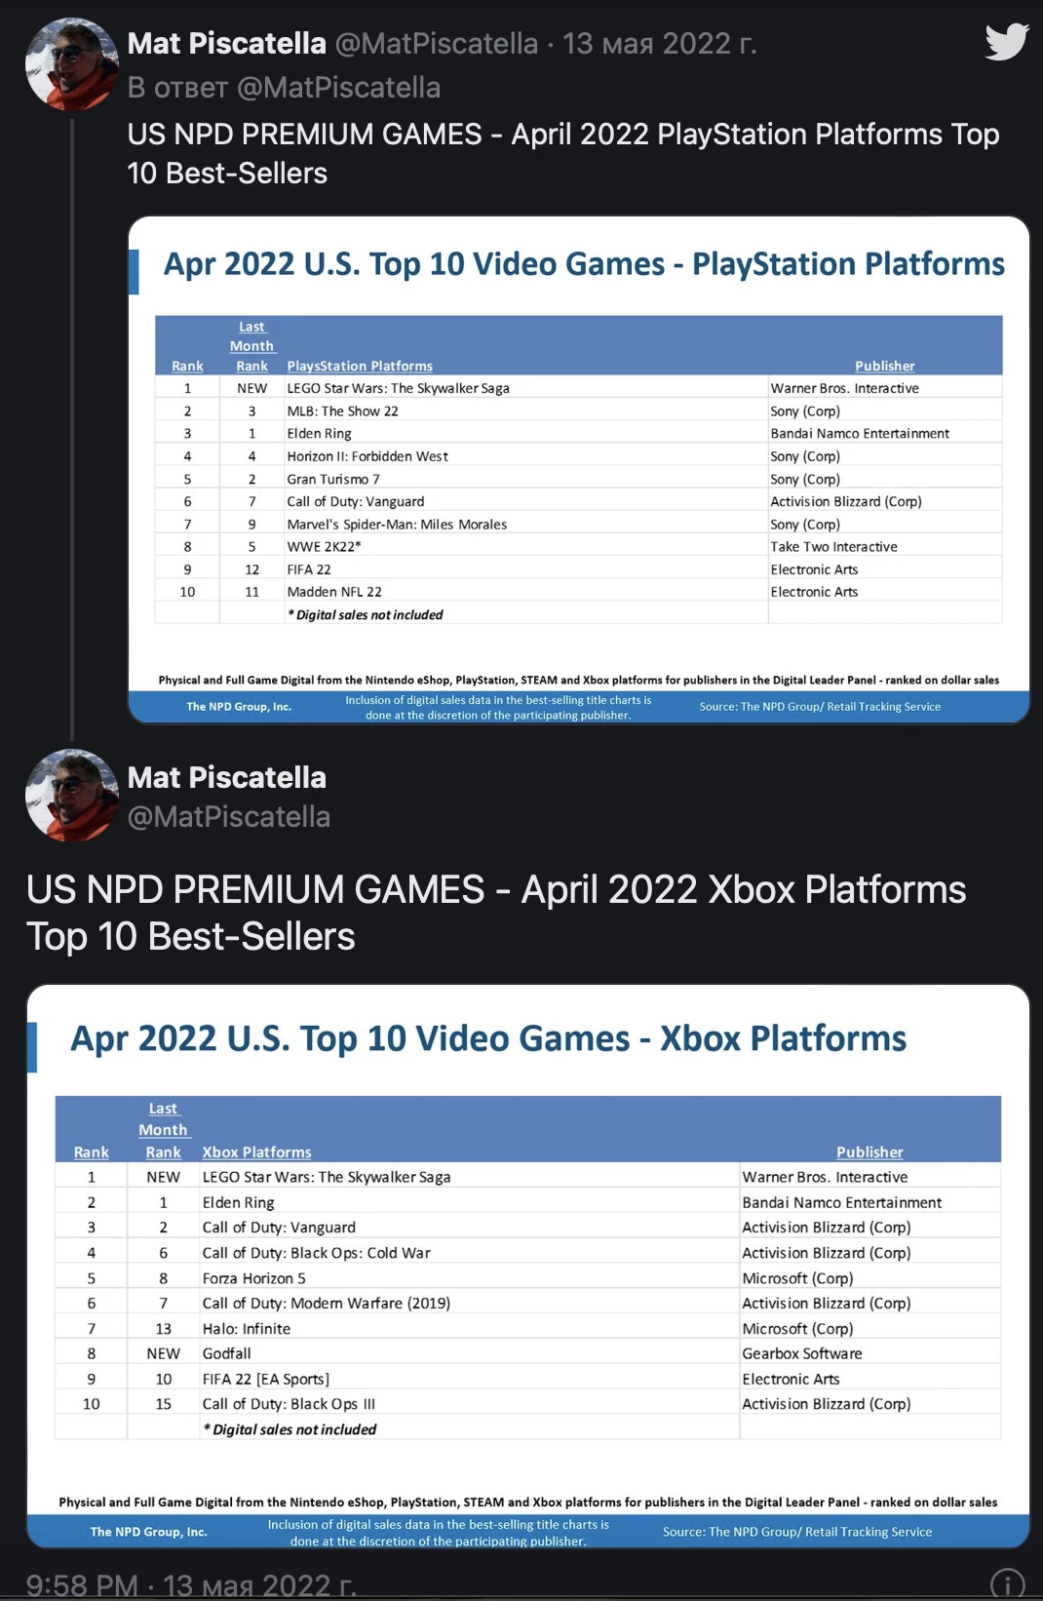Open the @MatPiscatella mention in "В ответ"
Viewport: 1043px width, 1601px height.
click(x=338, y=88)
